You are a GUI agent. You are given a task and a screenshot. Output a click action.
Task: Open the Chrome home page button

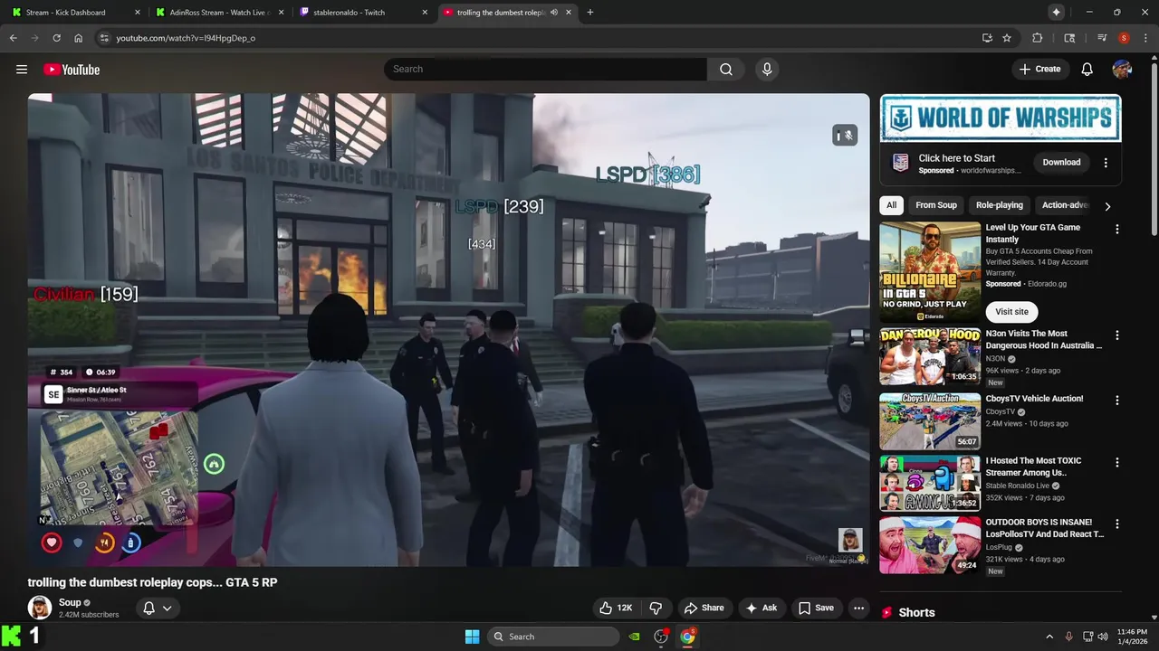tap(79, 38)
